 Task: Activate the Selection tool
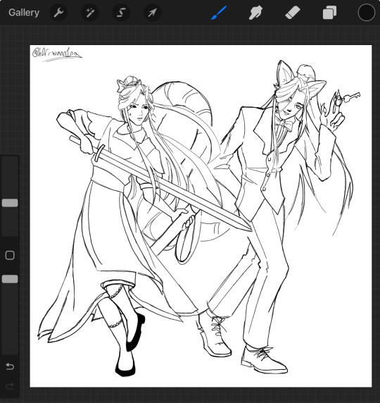coord(121,13)
